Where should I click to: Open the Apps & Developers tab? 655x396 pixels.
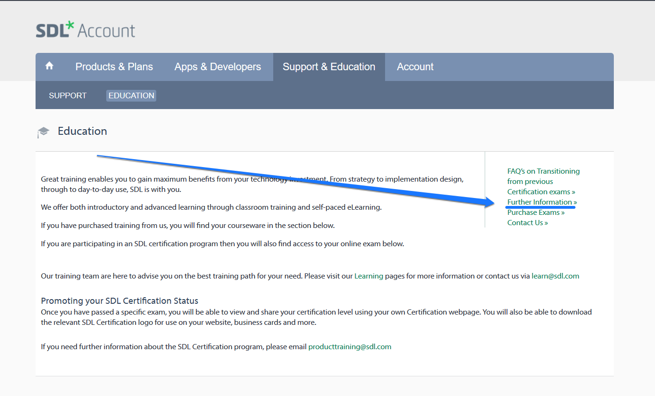[x=218, y=66]
